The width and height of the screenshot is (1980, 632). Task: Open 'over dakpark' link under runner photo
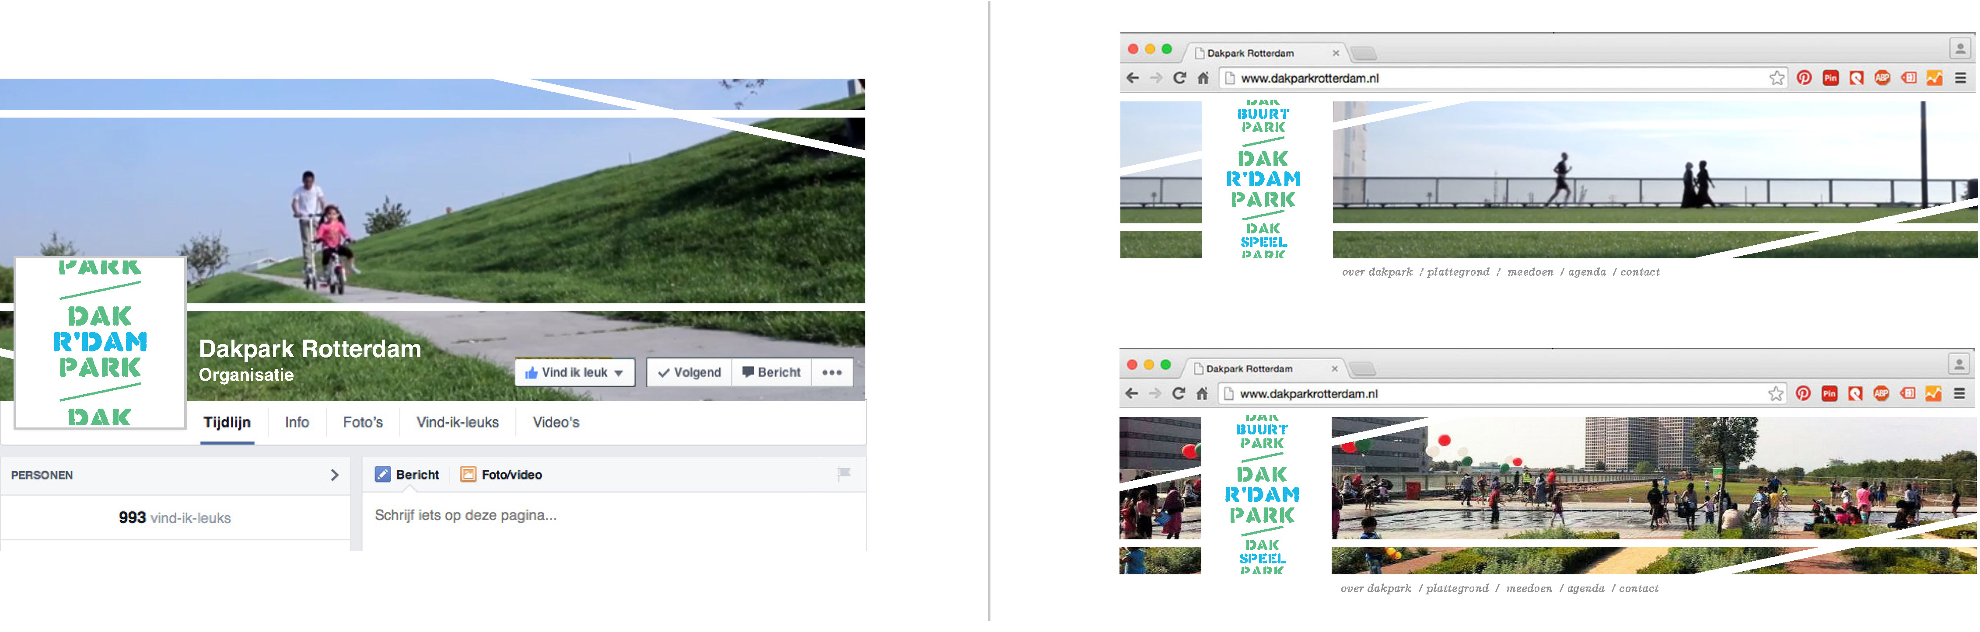pos(1378,272)
